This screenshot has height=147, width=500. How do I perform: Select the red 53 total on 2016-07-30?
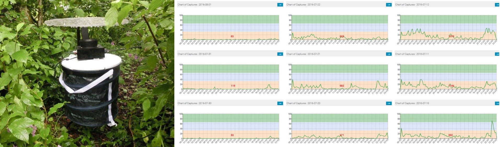(232, 135)
